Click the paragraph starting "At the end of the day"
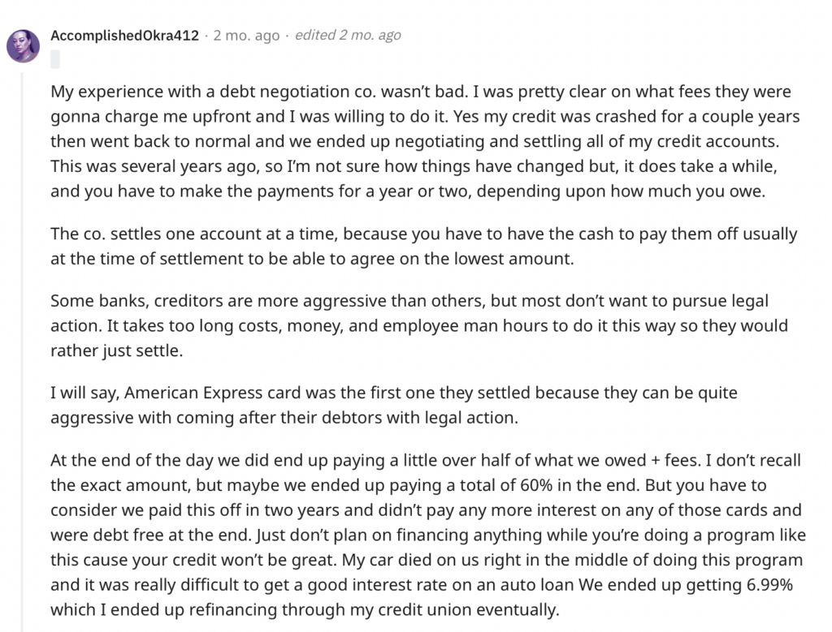This screenshot has height=632, width=832. click(x=428, y=535)
